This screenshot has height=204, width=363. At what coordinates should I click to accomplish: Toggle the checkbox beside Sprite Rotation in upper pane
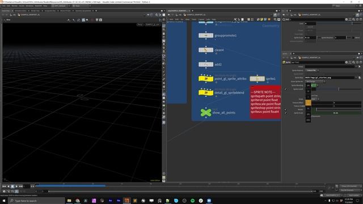tap(353, 37)
